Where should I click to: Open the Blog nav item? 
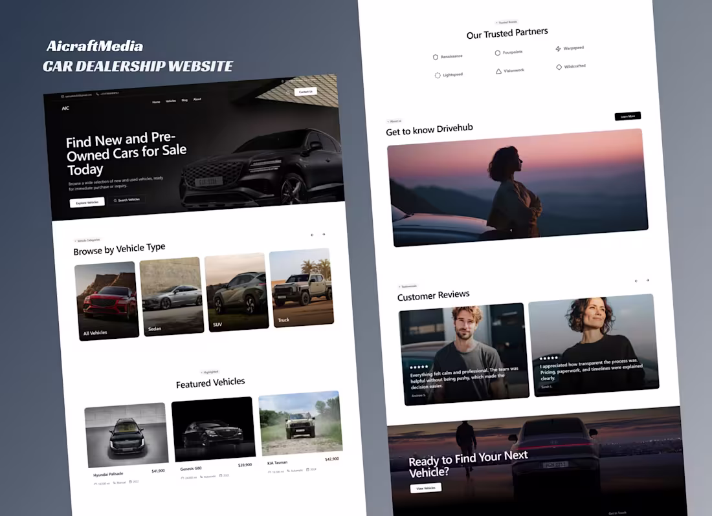[x=184, y=100]
